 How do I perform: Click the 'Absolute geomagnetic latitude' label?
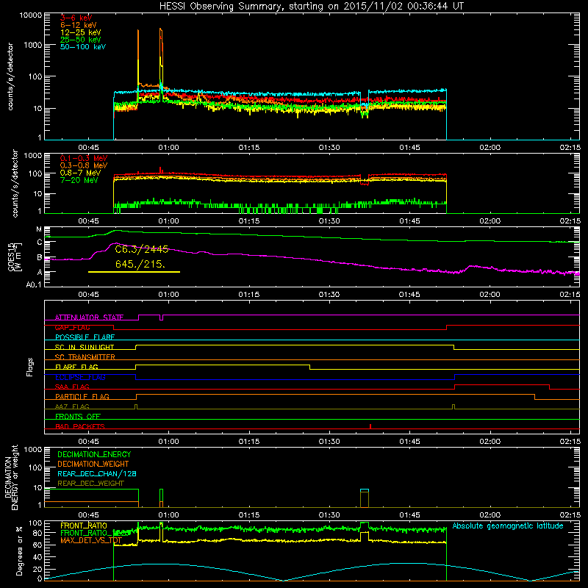(x=508, y=526)
